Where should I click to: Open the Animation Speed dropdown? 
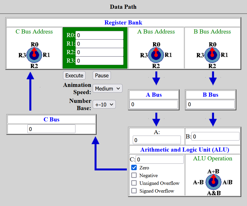click(x=107, y=88)
